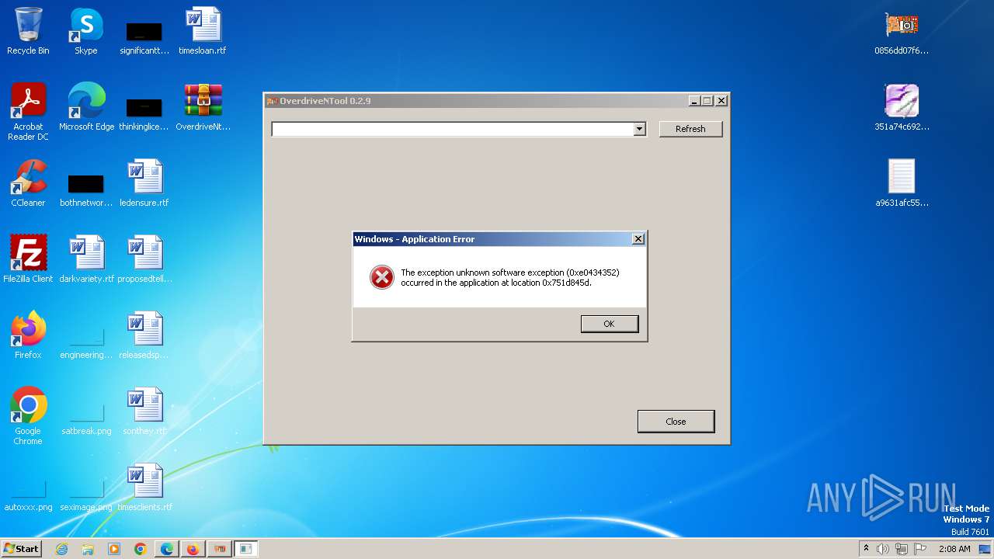Select the CCleaner desktop shortcut
The height and width of the screenshot is (559, 994).
28,184
